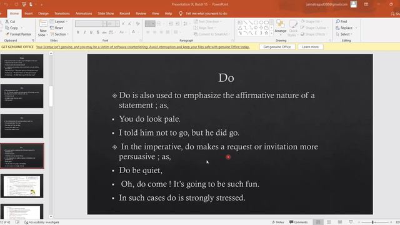Toggle the Notes pane
The height and width of the screenshot is (225, 400).
click(277, 222)
